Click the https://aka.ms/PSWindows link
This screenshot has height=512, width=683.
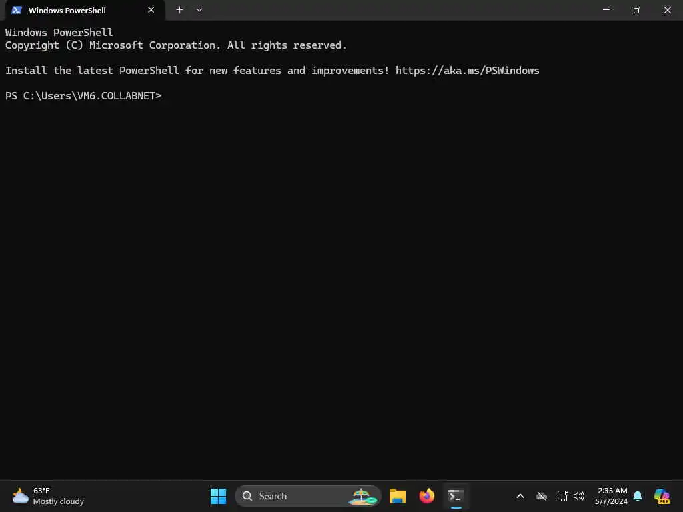point(468,71)
